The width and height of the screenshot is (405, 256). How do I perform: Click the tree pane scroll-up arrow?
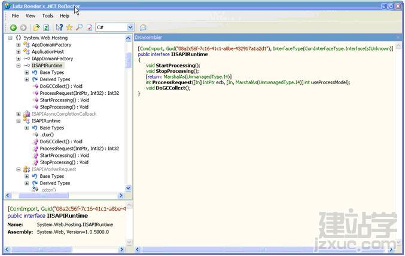click(x=129, y=39)
